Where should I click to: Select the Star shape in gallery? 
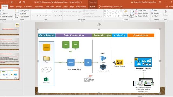[118, 16]
